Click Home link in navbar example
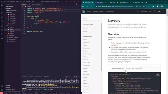168x94 pixels. coord(128,68)
